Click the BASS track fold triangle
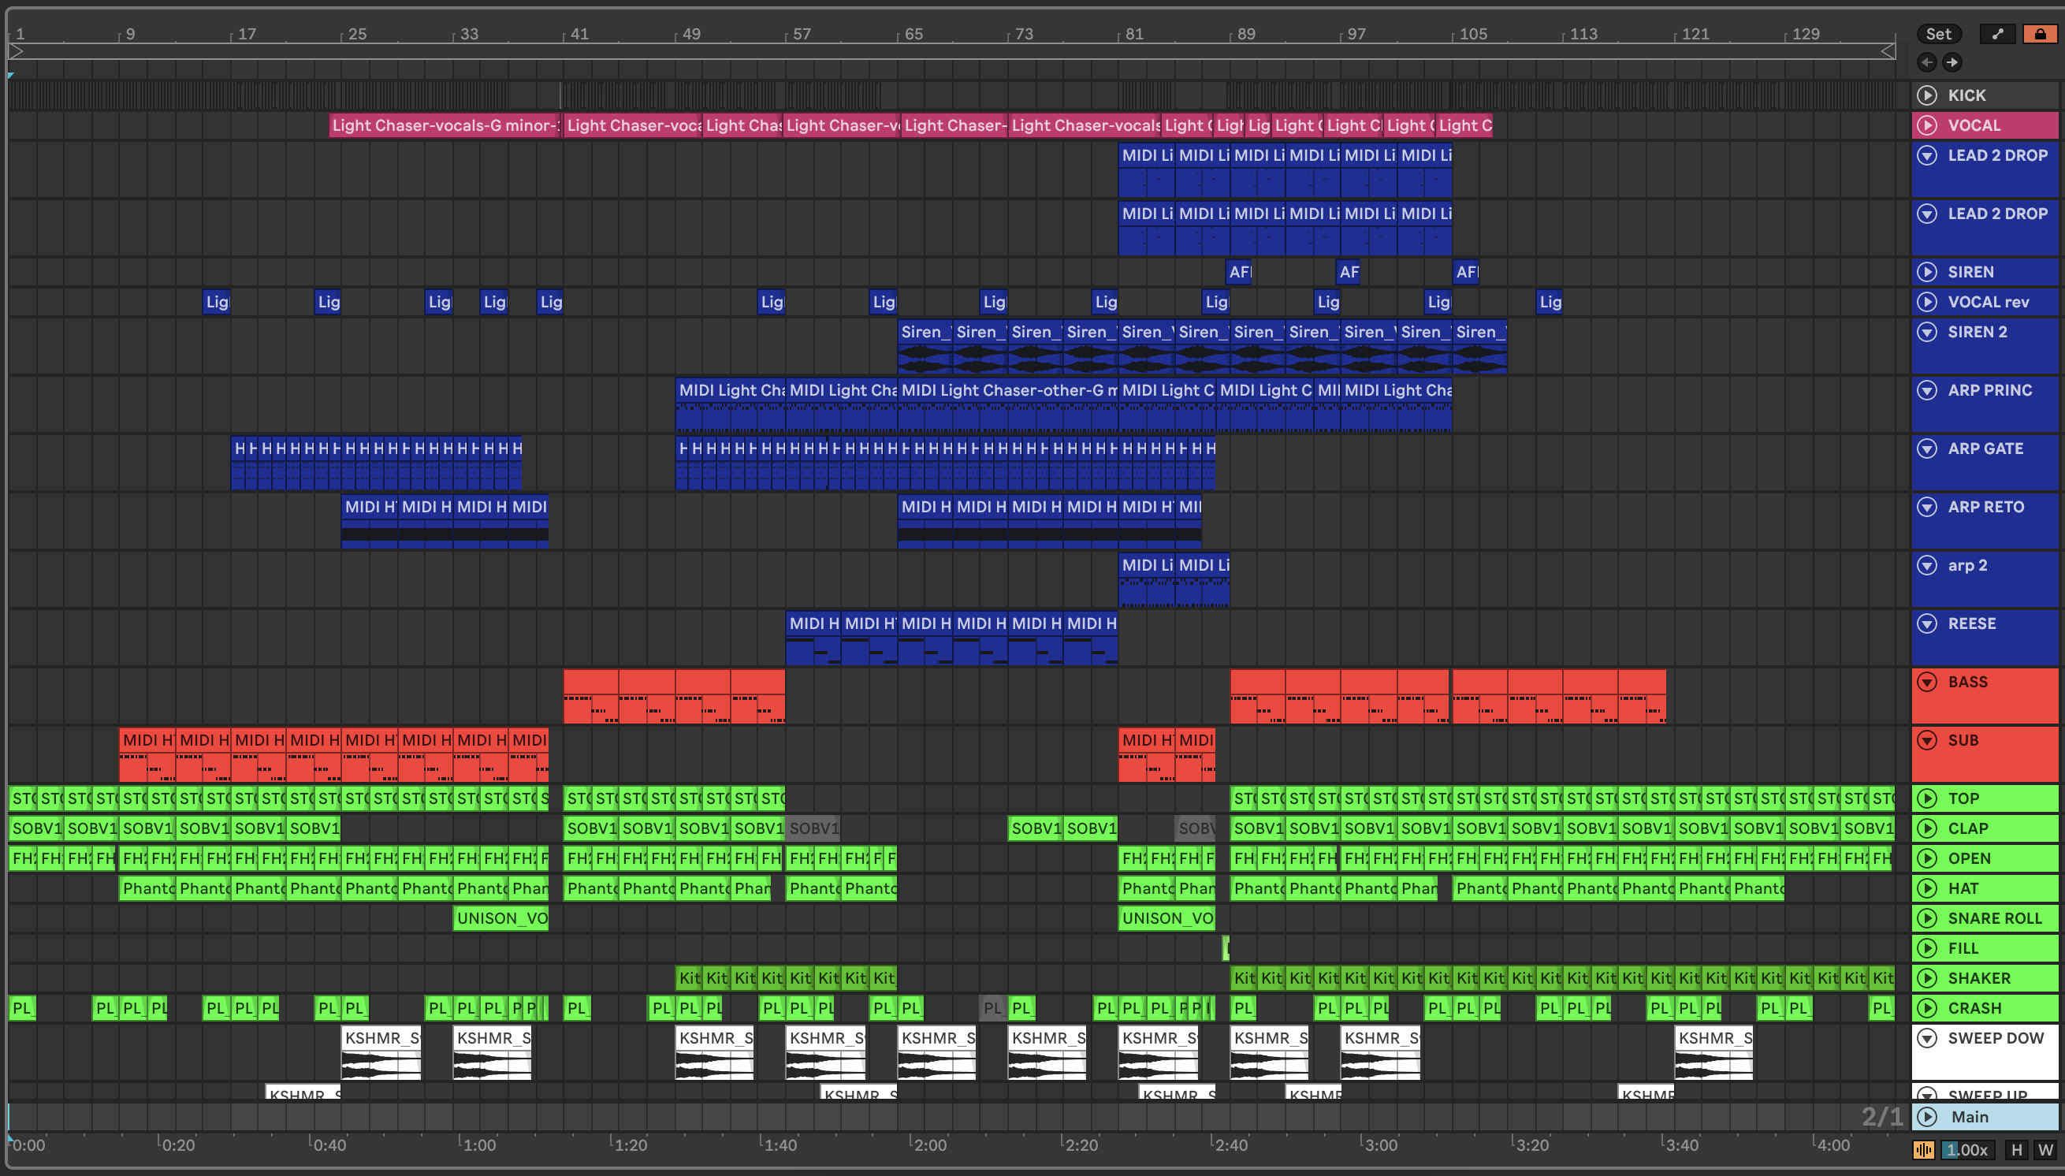Image resolution: width=2065 pixels, height=1176 pixels. coord(1927,682)
